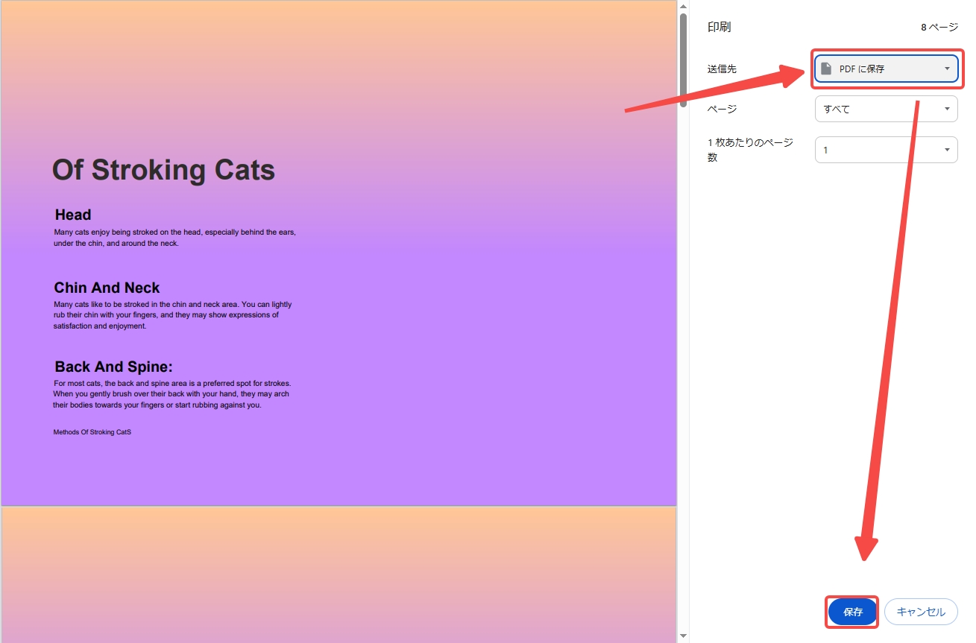
Task: Click the preview scroll-up arrow
Action: [683, 7]
